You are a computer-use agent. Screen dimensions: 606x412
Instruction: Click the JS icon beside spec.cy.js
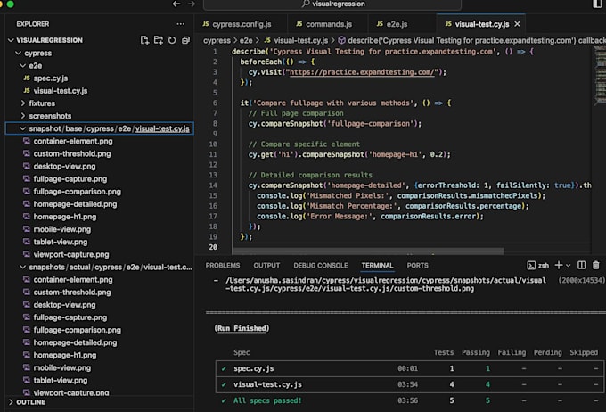coord(27,78)
